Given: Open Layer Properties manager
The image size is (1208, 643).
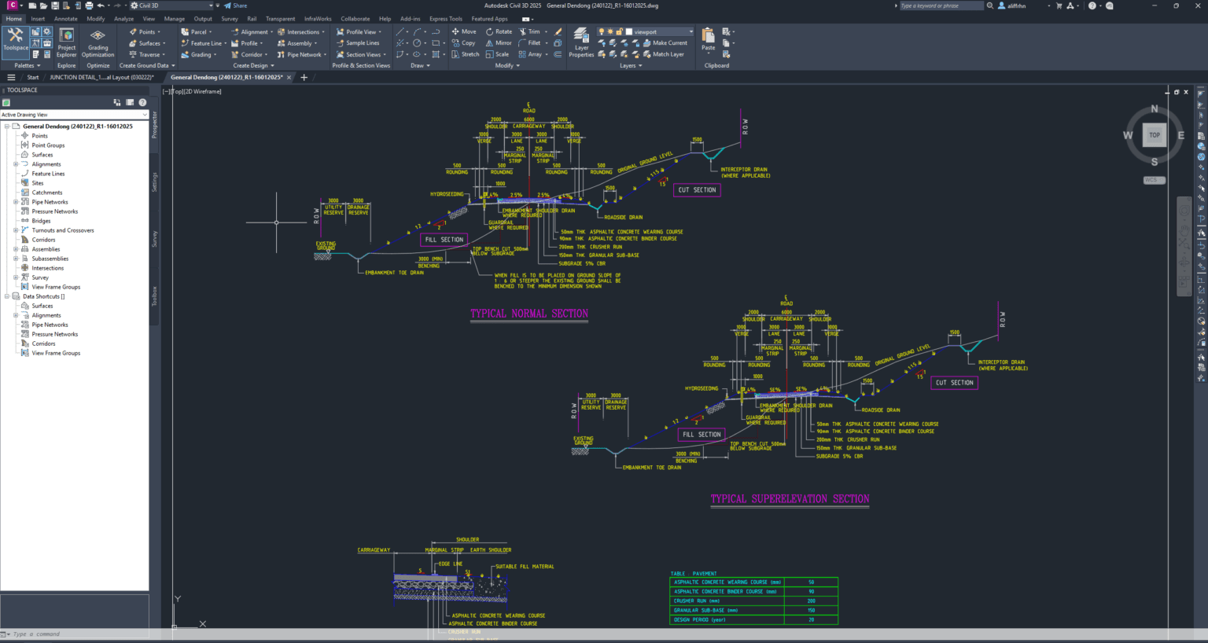Looking at the screenshot, I should point(581,43).
